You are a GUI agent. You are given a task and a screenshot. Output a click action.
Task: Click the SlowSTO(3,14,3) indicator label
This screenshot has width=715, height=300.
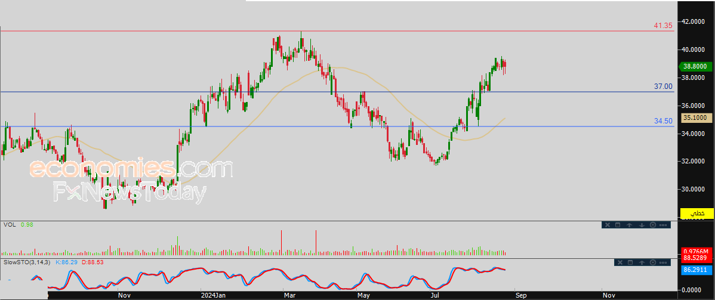pyautogui.click(x=27, y=262)
